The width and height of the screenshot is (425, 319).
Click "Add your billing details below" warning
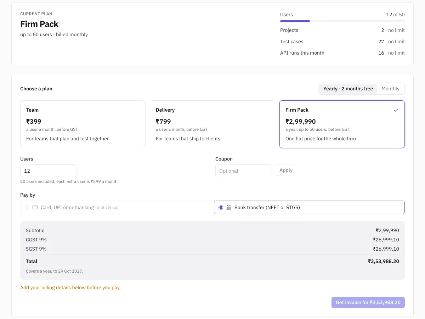coord(70,287)
